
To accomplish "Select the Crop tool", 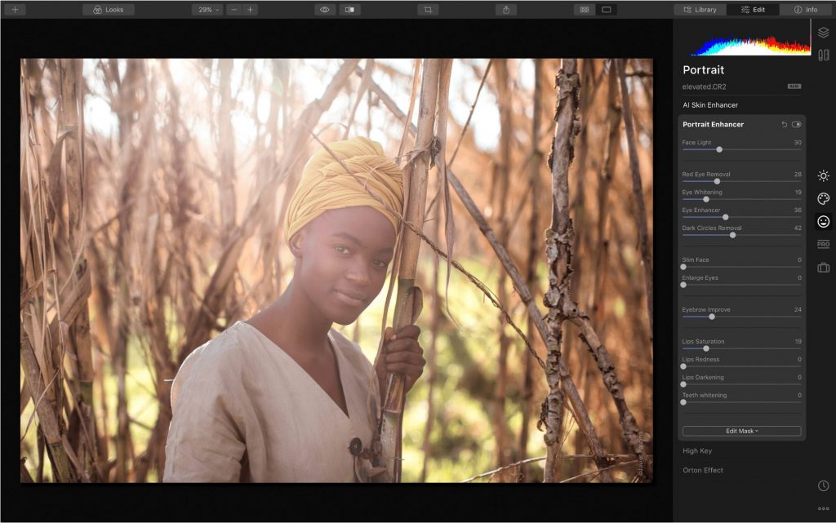I will (x=428, y=10).
